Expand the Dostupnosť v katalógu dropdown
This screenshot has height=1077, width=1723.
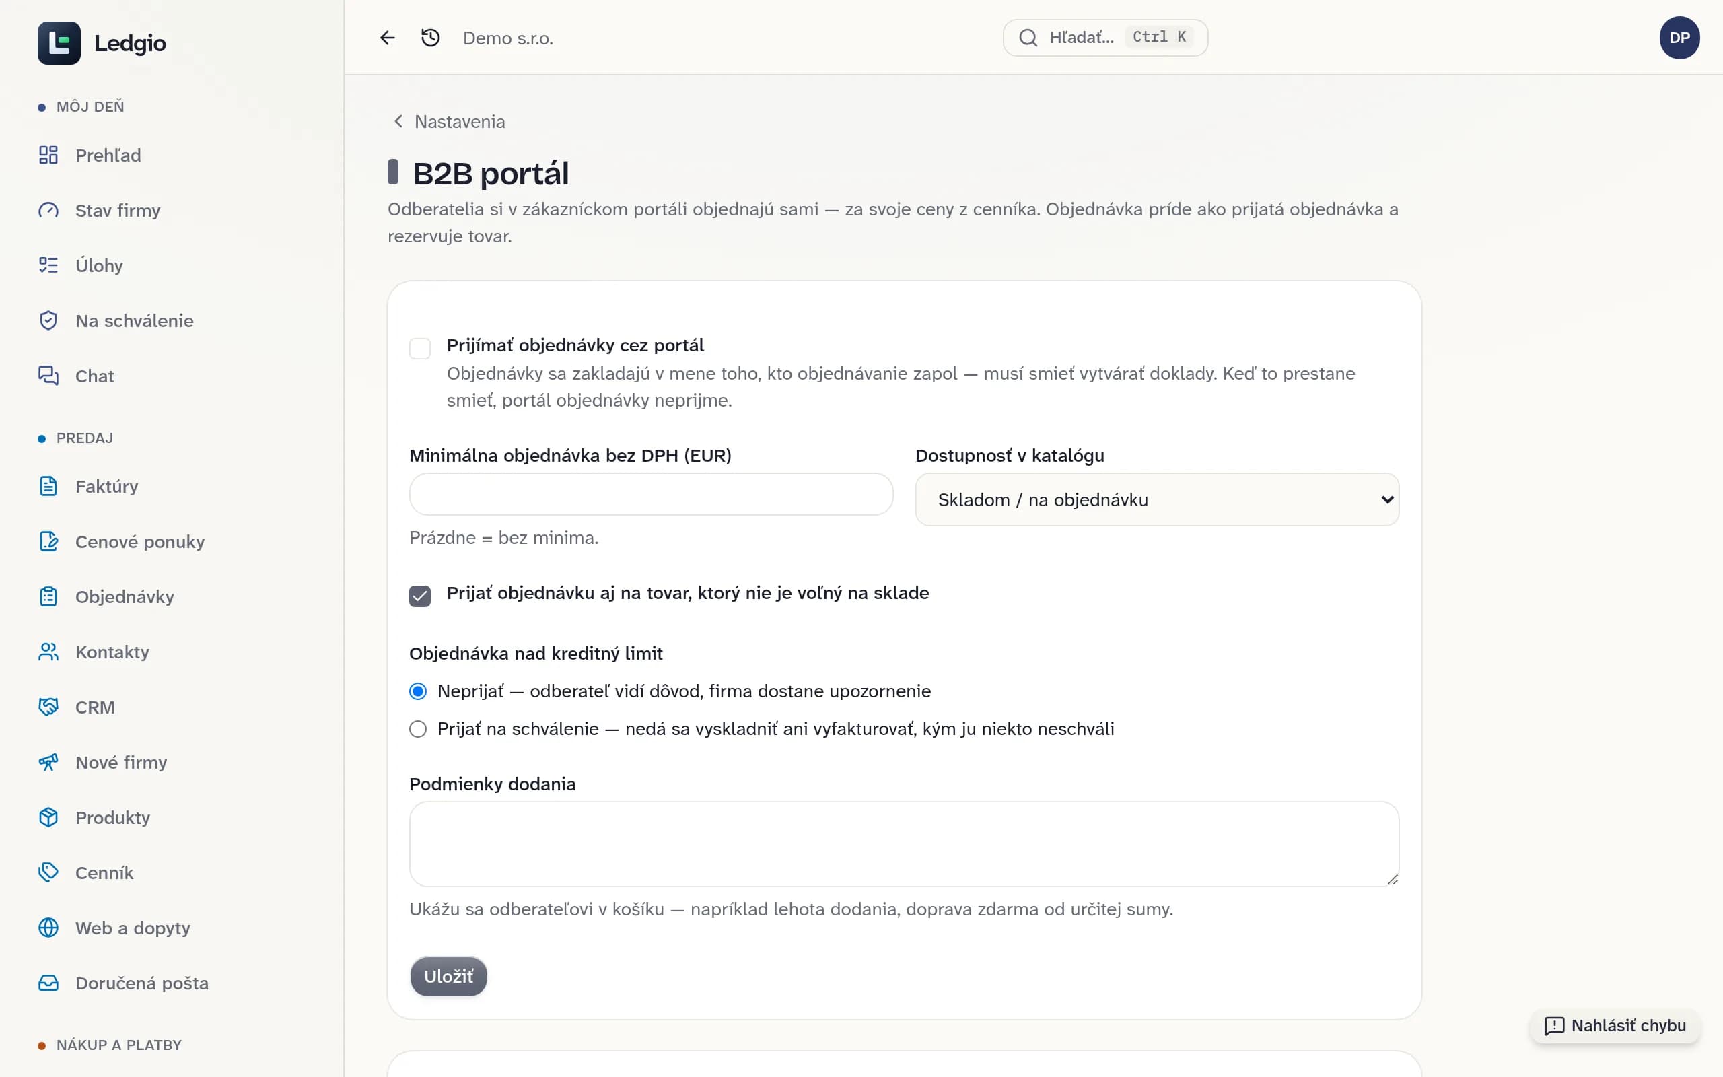[1157, 499]
